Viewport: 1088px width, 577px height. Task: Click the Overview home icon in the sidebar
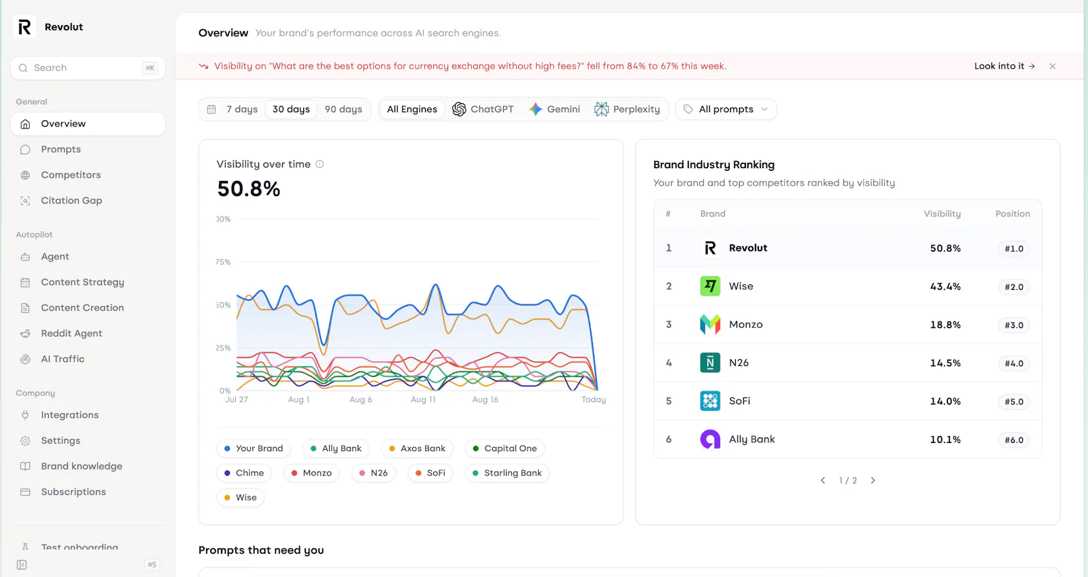(25, 124)
